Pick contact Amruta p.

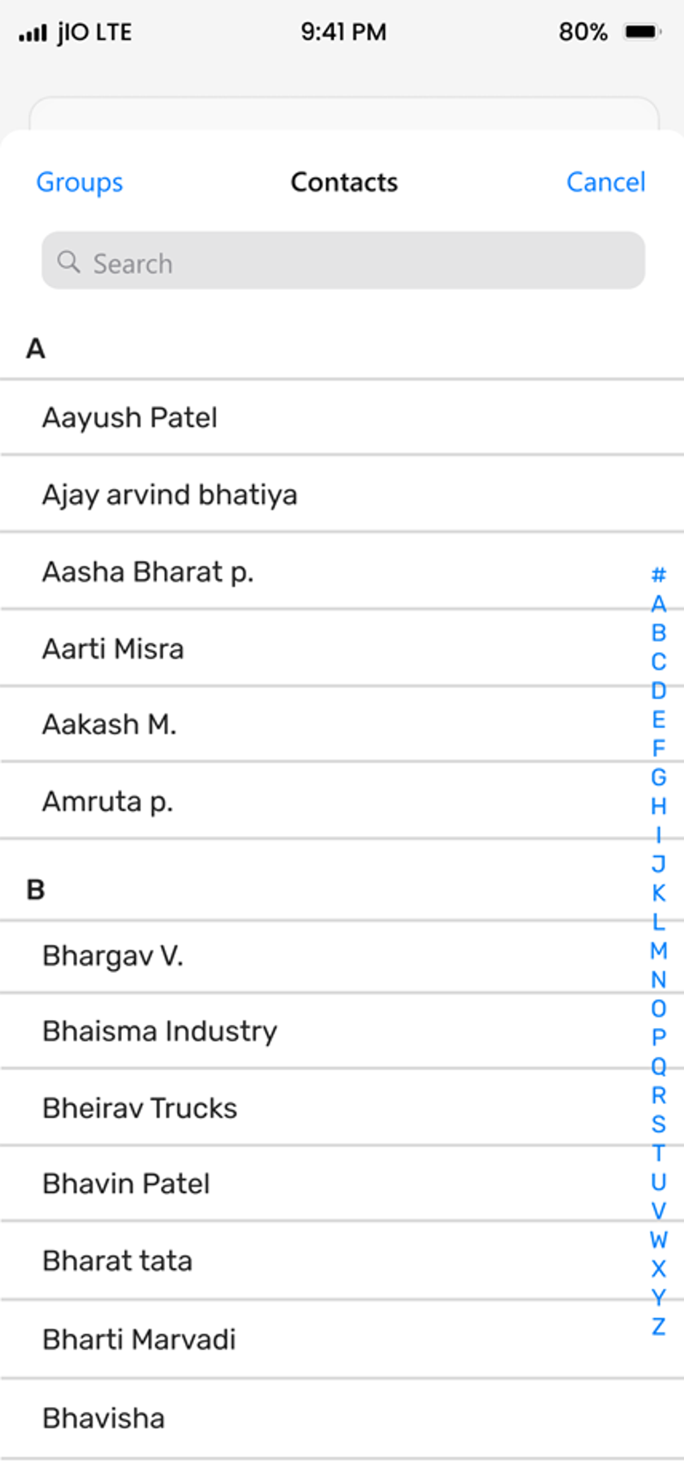108,801
